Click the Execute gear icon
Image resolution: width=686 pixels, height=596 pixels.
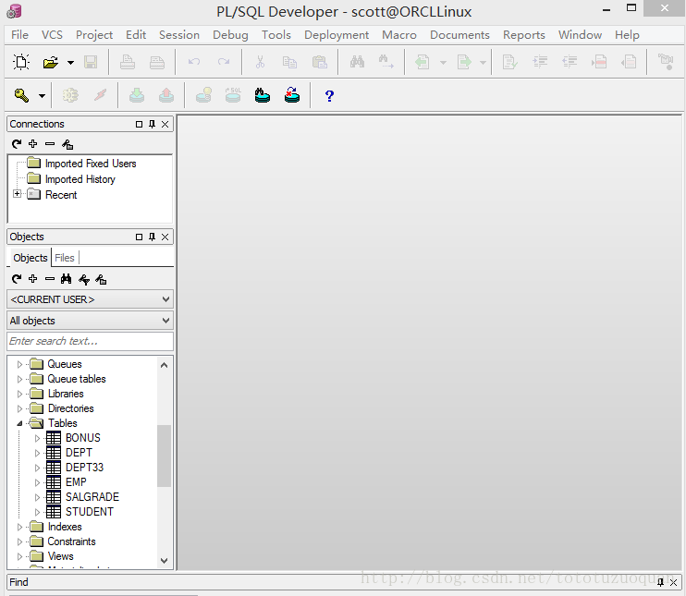click(x=70, y=95)
